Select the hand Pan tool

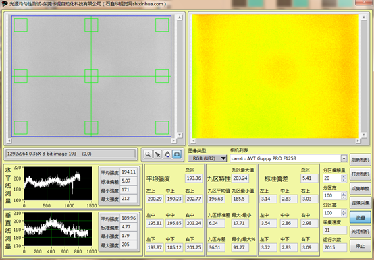coord(167,154)
